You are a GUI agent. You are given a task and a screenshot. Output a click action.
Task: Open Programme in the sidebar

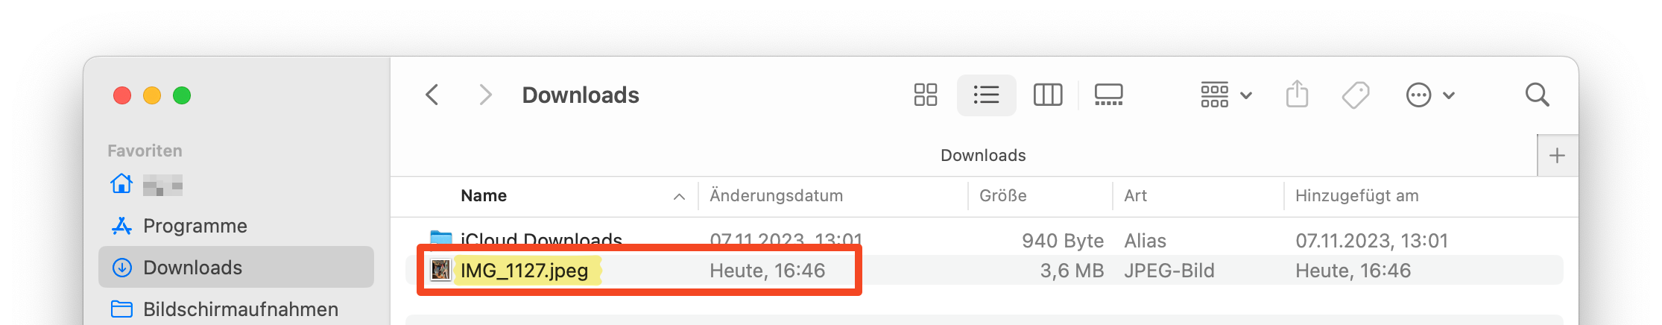(195, 226)
